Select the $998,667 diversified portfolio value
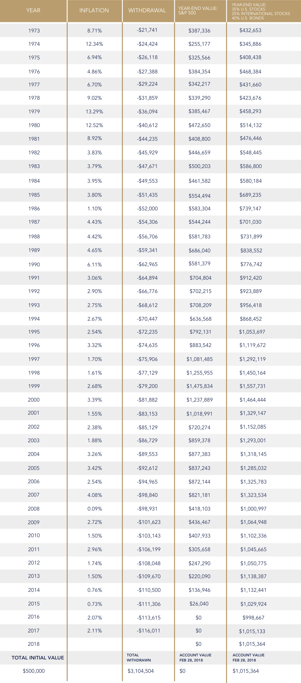The width and height of the screenshot is (301, 683). (x=253, y=617)
